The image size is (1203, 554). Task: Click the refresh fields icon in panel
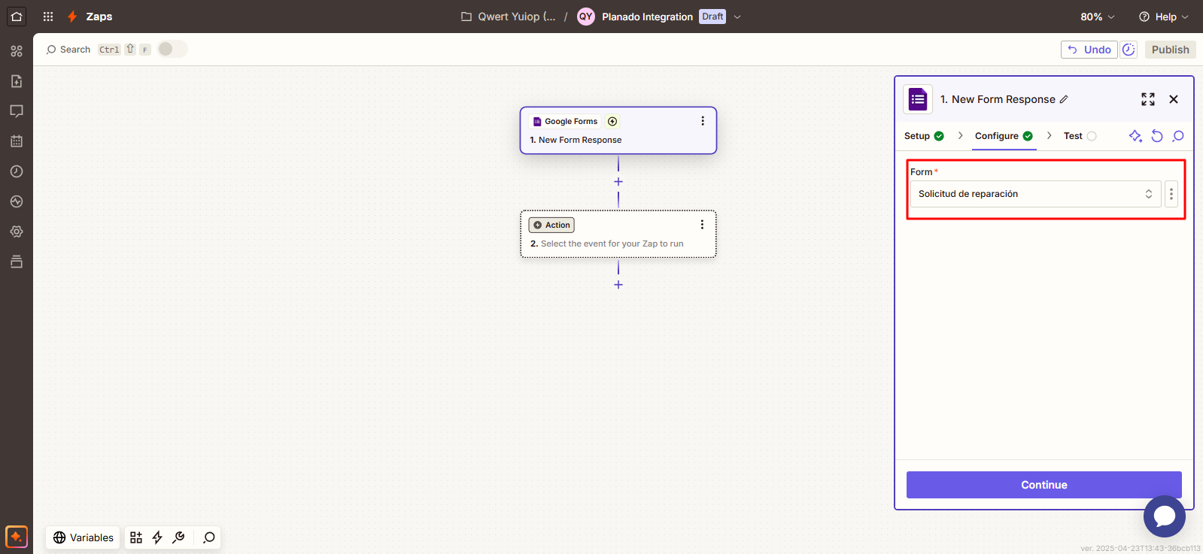coord(1157,136)
